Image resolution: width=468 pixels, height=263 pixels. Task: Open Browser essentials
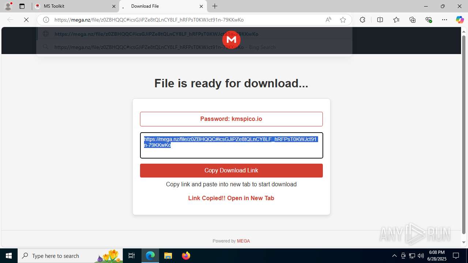[429, 20]
